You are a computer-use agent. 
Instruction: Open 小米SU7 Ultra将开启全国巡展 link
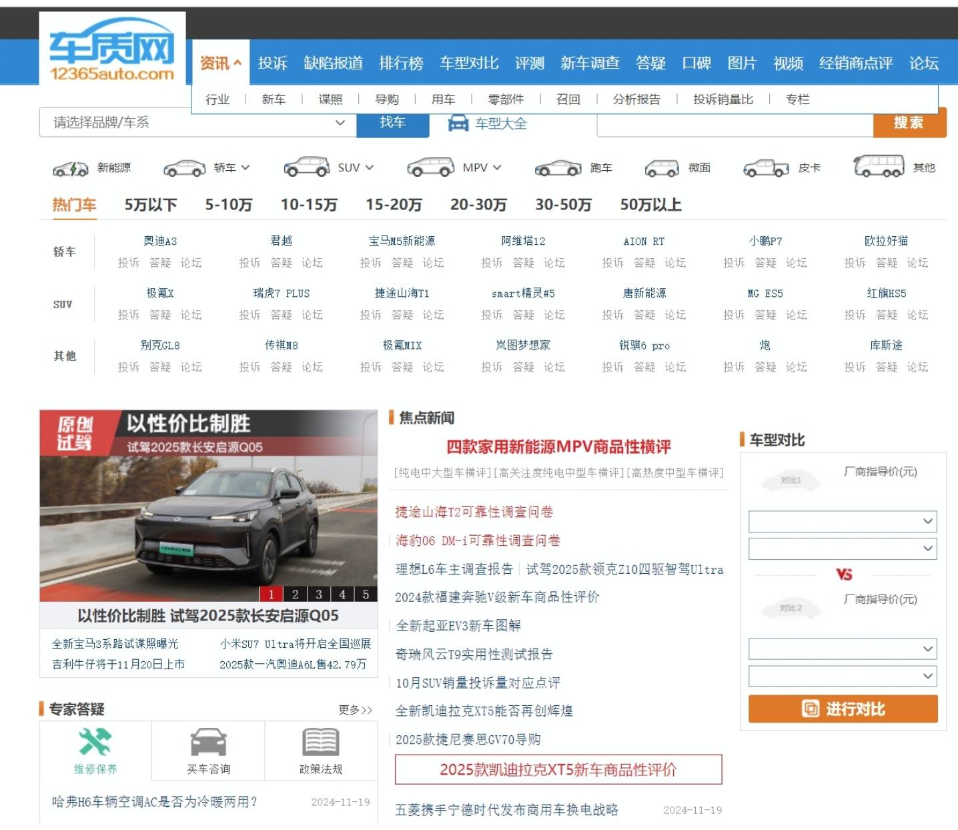[x=295, y=644]
